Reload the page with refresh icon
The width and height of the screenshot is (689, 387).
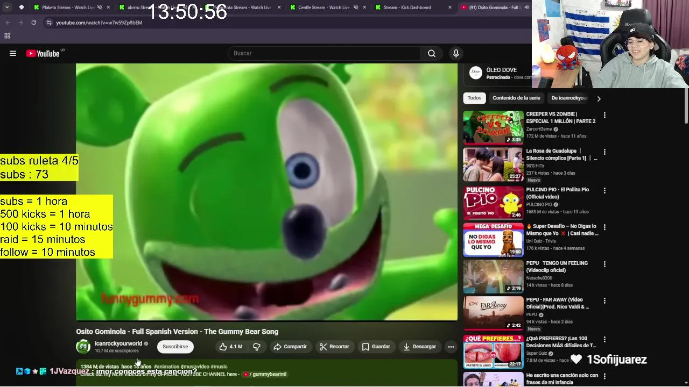click(33, 23)
